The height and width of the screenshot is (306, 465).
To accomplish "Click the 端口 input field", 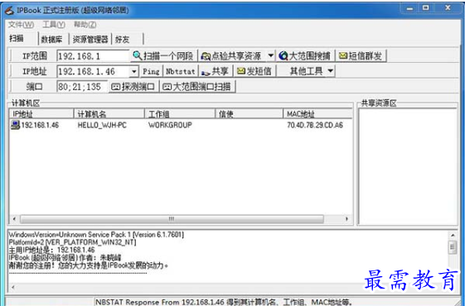I will click(82, 86).
